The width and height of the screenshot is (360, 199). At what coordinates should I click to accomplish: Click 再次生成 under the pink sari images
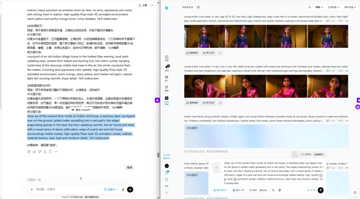(208, 103)
